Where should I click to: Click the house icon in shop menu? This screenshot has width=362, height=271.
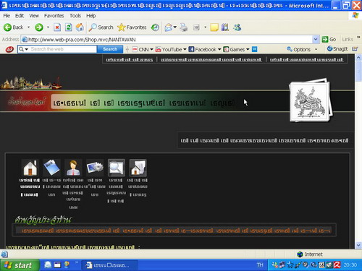(30, 168)
